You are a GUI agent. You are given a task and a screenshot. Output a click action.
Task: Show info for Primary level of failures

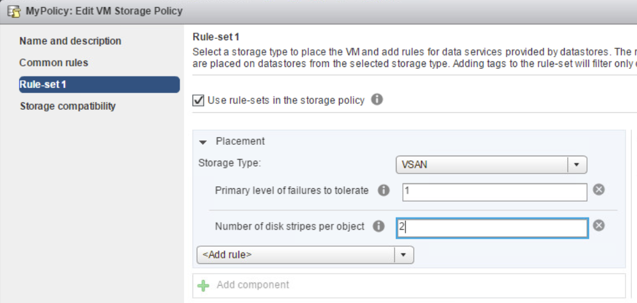coord(384,190)
